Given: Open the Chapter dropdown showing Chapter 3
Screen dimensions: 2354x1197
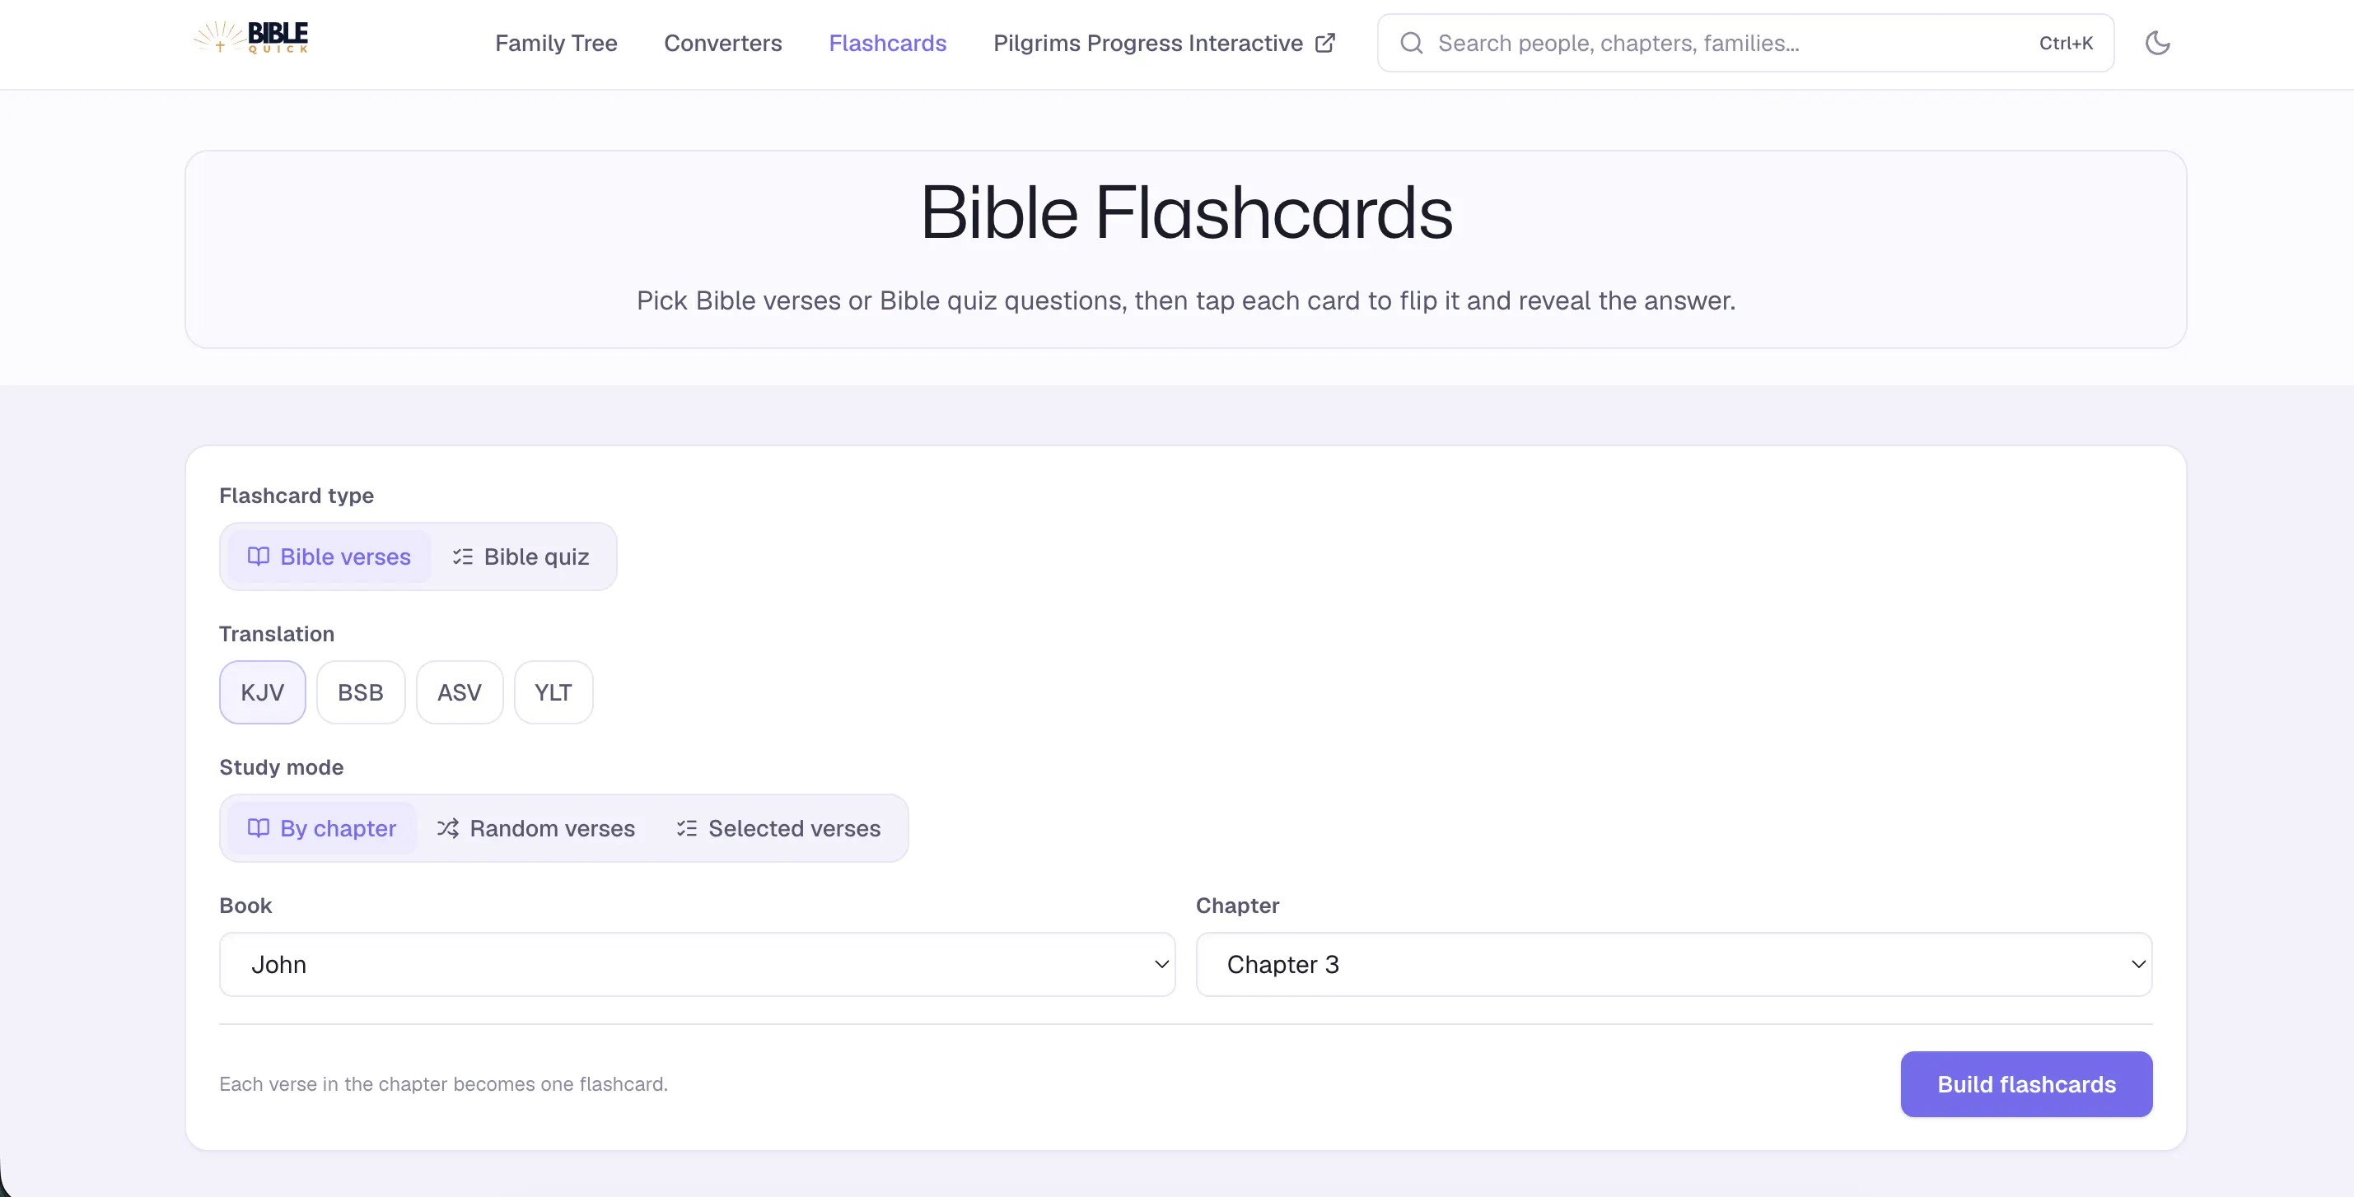Looking at the screenshot, I should click(x=1674, y=964).
